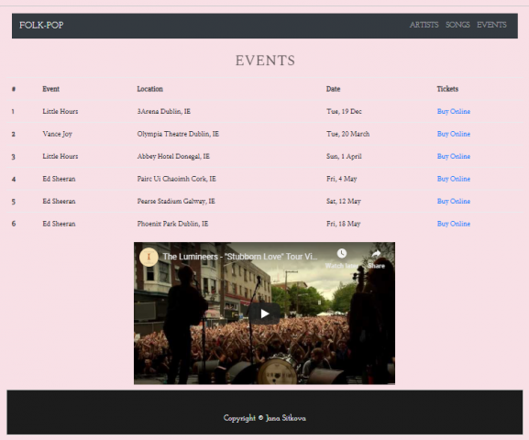Select the '3Arena Dublin, IE' location cell
The height and width of the screenshot is (440, 529).
point(163,111)
